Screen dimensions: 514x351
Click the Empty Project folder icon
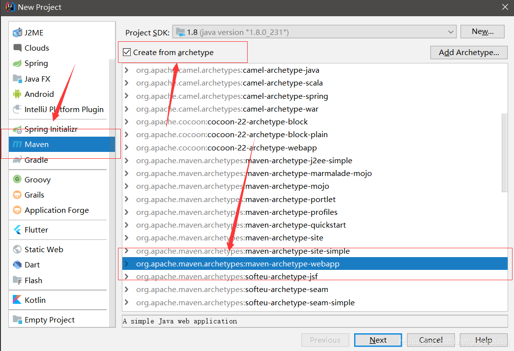[x=17, y=320]
